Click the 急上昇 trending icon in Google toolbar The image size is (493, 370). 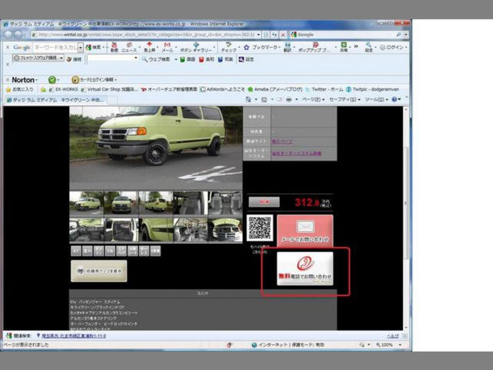(x=150, y=47)
